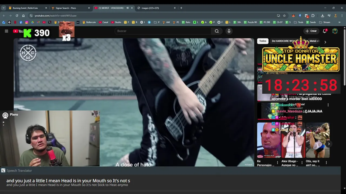Open more options for the suggested video

[328, 105]
